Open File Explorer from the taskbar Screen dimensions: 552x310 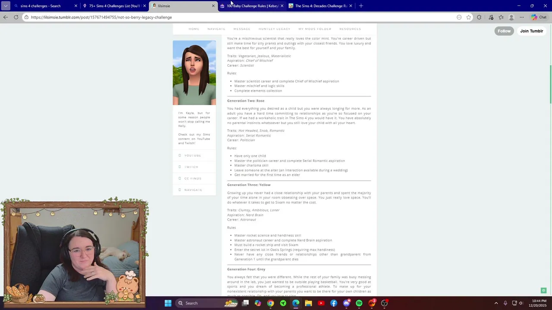click(x=308, y=303)
